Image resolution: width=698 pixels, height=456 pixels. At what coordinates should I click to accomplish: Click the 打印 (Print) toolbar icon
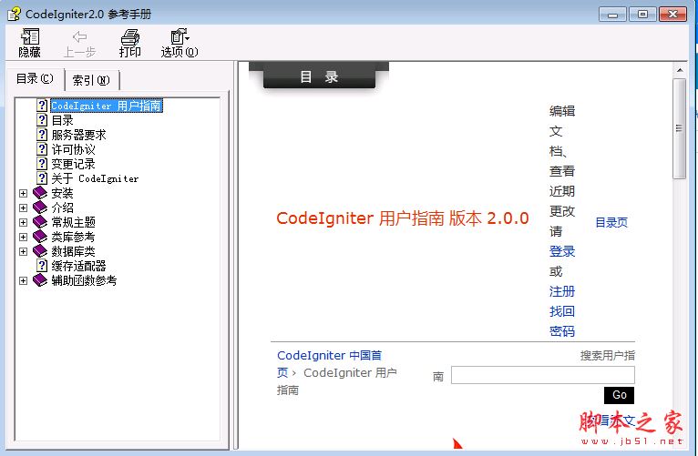point(130,43)
